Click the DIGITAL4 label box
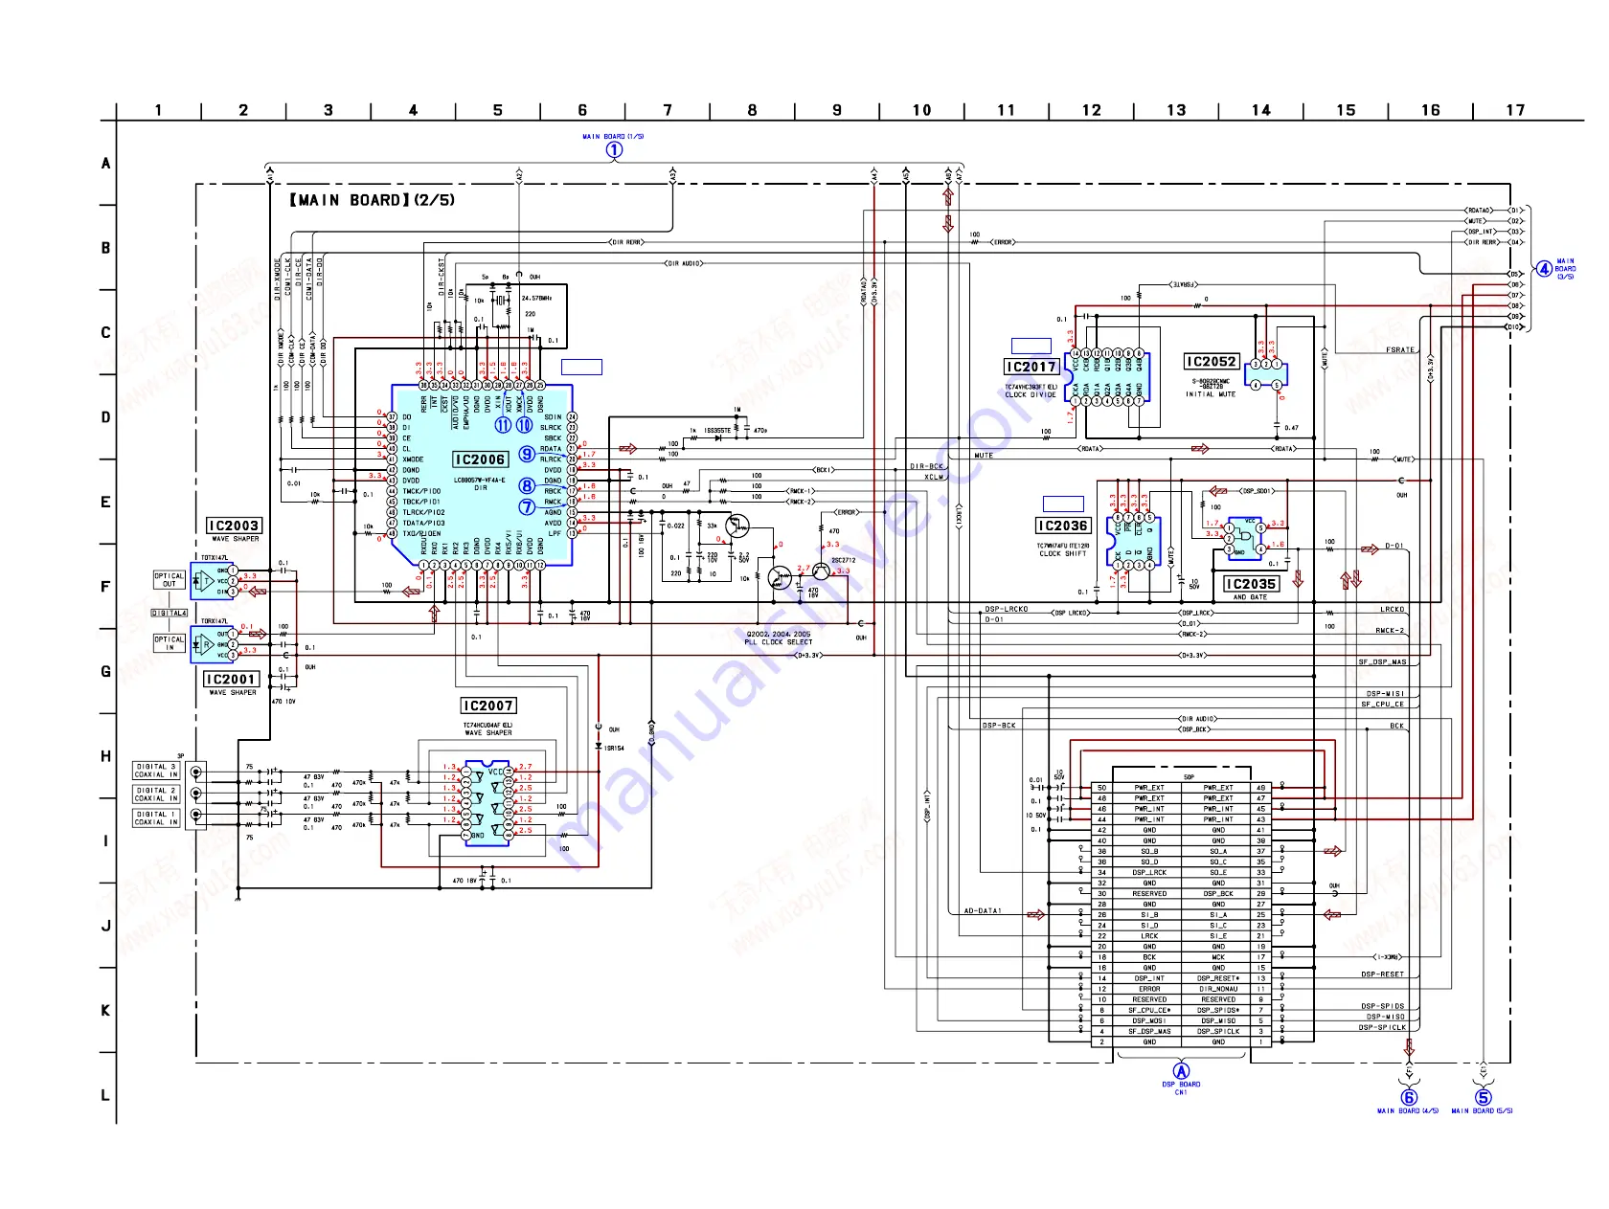1609x1209 pixels. pos(170,613)
